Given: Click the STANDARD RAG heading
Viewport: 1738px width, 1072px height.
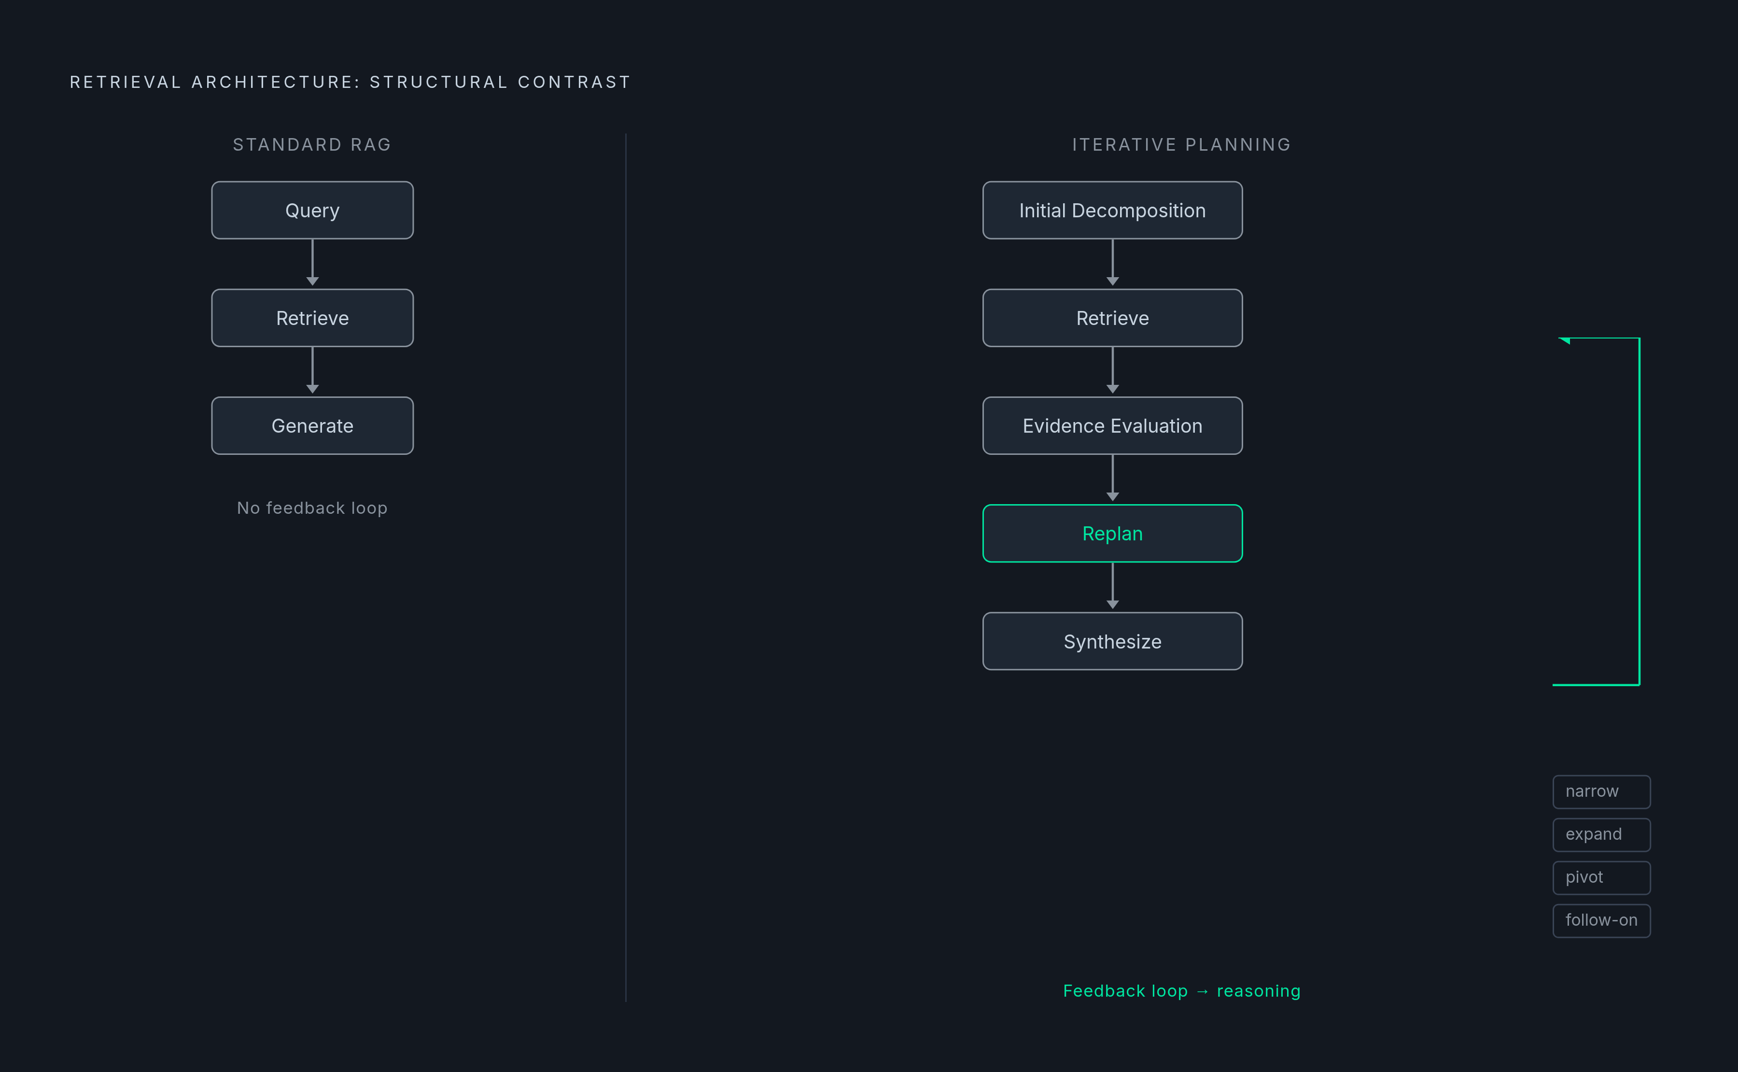Looking at the screenshot, I should point(312,145).
